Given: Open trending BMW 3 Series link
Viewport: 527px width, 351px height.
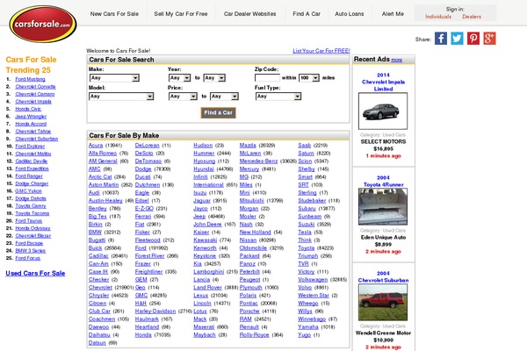Looking at the screenshot, I should click(30, 251).
